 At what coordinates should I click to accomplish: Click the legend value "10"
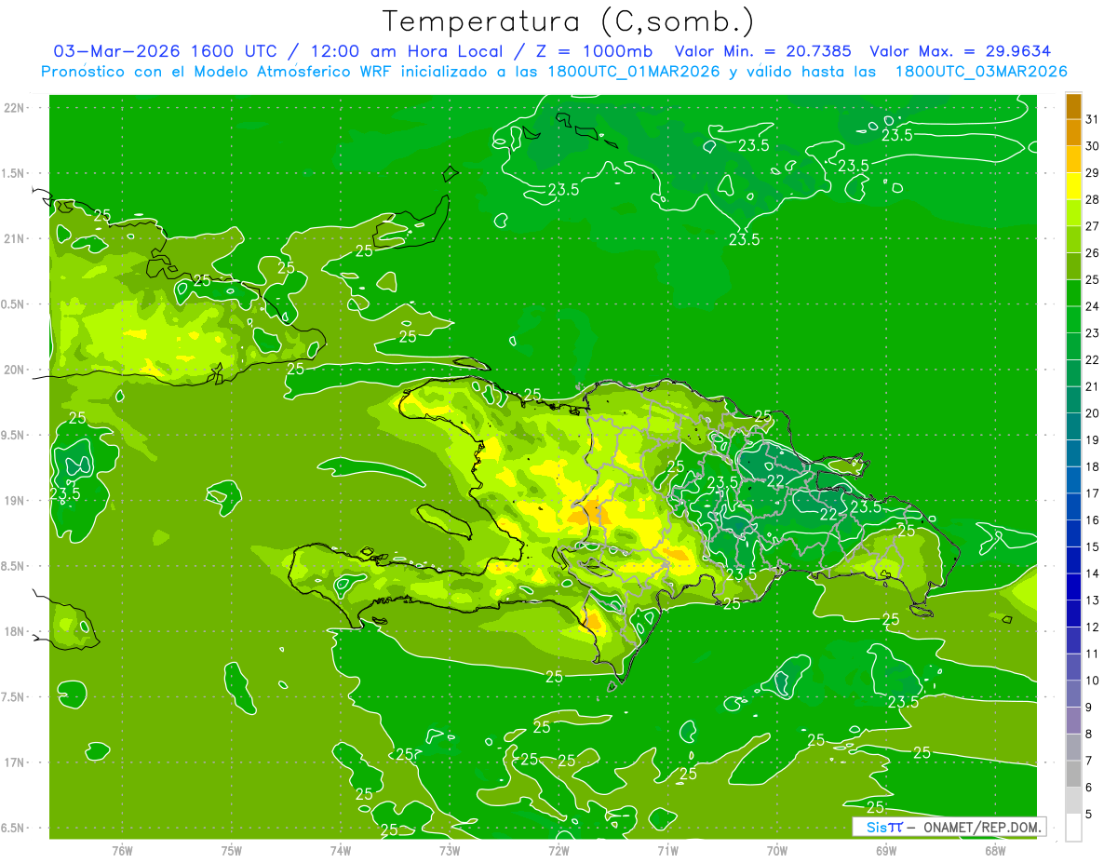pyautogui.click(x=1093, y=681)
